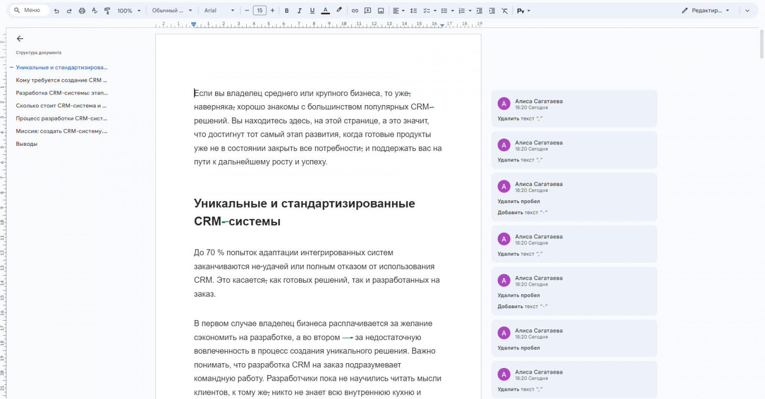Open the bulleted list dropdown
This screenshot has height=399, width=765.
pyautogui.click(x=447, y=11)
